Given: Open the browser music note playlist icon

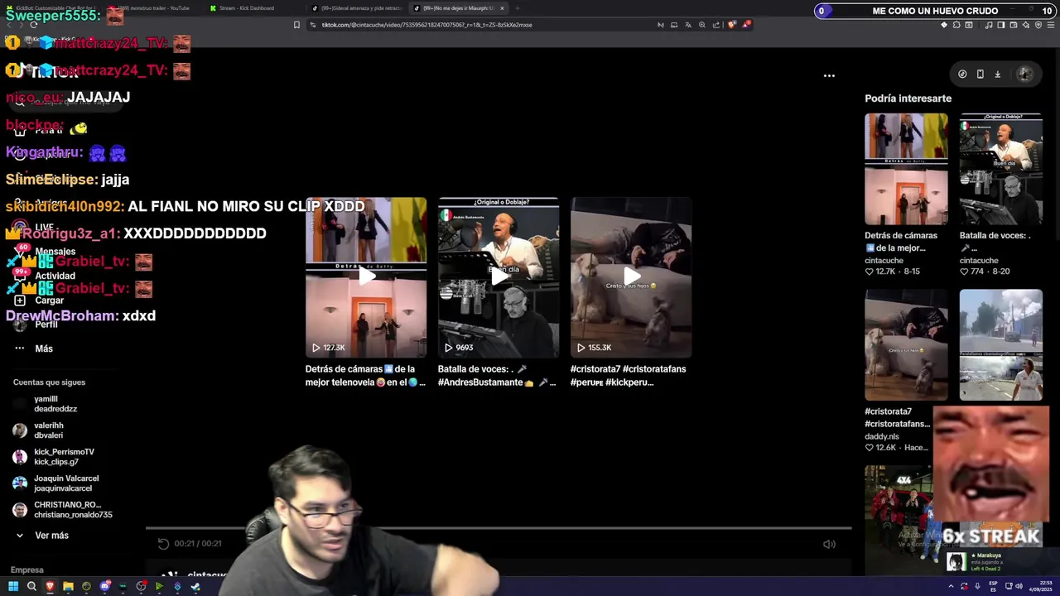Looking at the screenshot, I should pyautogui.click(x=990, y=25).
